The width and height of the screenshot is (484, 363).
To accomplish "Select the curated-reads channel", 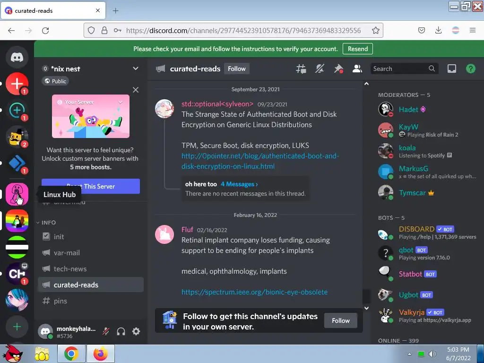I will [91, 285].
